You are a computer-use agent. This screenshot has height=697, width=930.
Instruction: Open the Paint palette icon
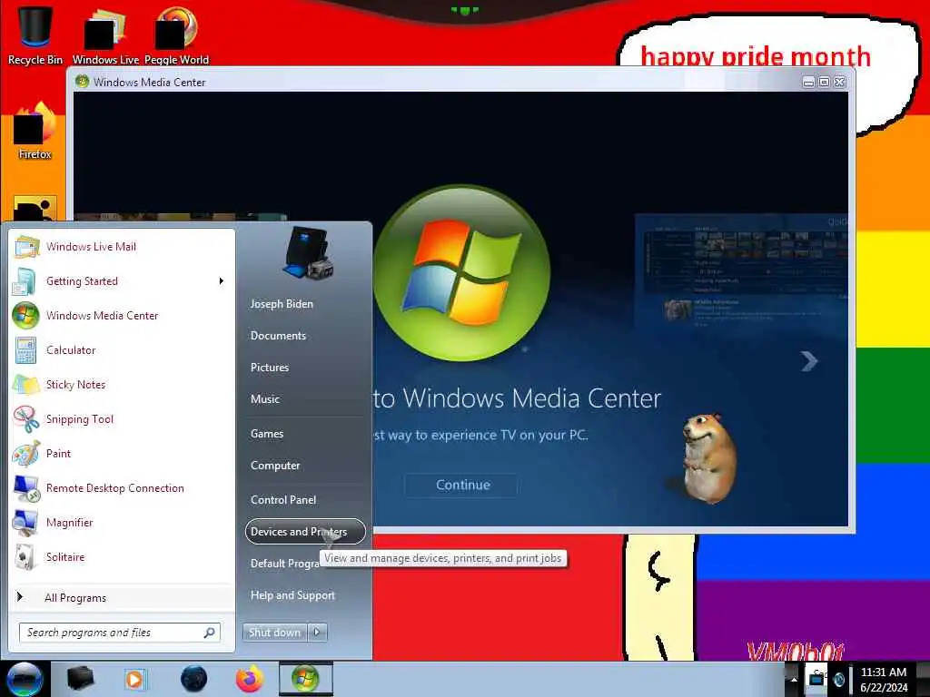pos(25,454)
